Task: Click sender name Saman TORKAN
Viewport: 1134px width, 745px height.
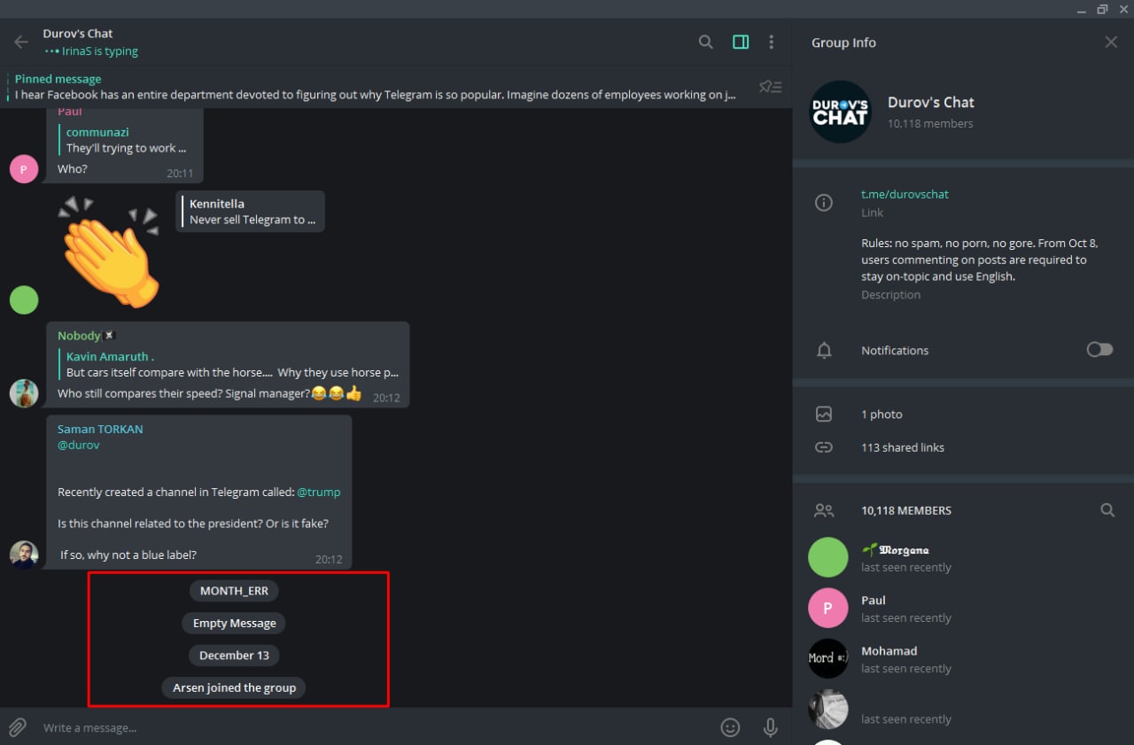Action: coord(100,429)
